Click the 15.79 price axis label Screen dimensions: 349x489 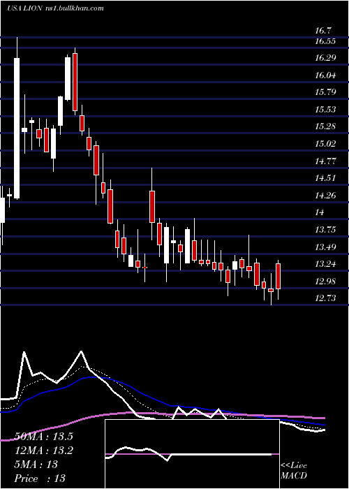pyautogui.click(x=325, y=92)
